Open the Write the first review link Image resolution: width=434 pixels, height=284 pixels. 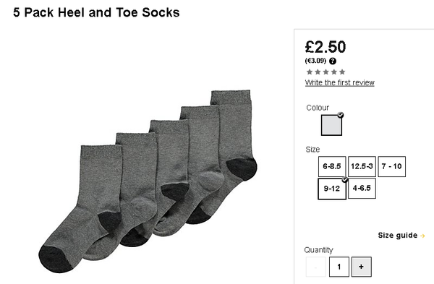coord(340,82)
